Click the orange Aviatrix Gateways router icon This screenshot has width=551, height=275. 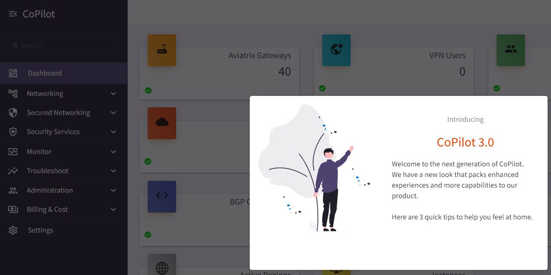pos(162,50)
